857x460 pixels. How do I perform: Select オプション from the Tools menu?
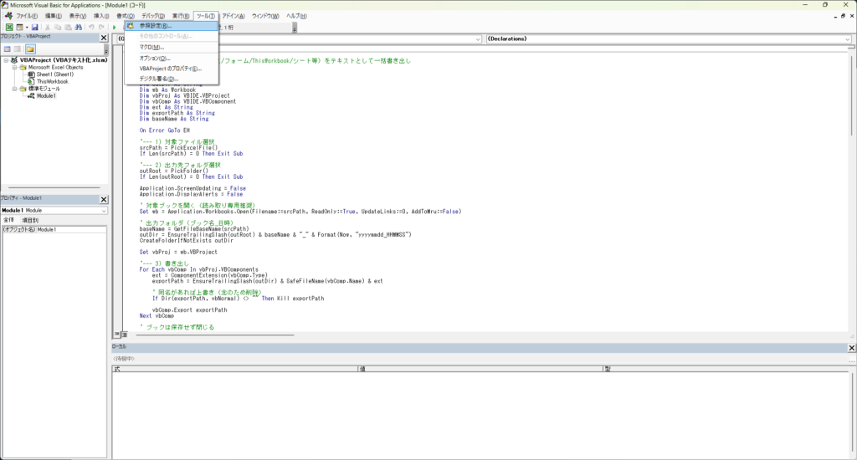coord(153,58)
